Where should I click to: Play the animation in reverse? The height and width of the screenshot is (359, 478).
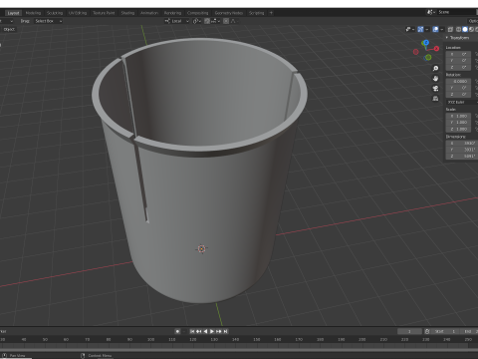point(205,331)
